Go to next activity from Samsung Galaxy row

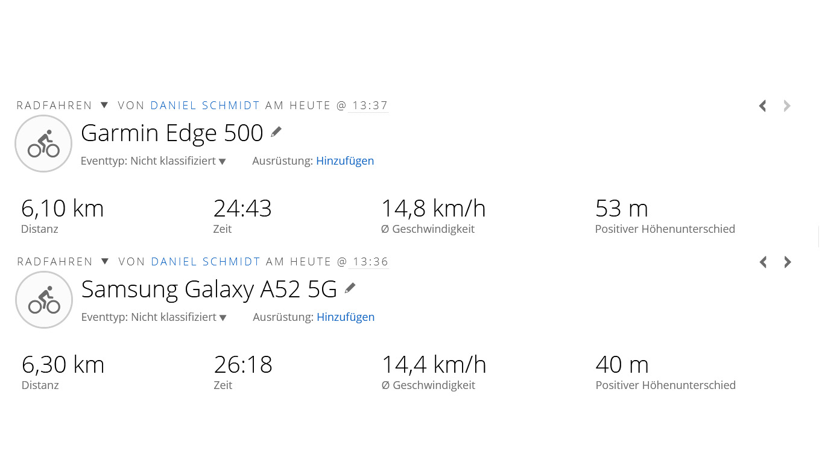[788, 262]
